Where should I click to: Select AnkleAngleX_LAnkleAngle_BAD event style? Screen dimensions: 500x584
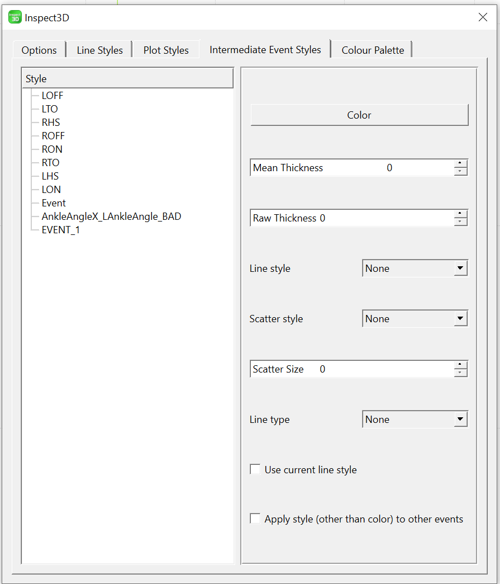(111, 216)
